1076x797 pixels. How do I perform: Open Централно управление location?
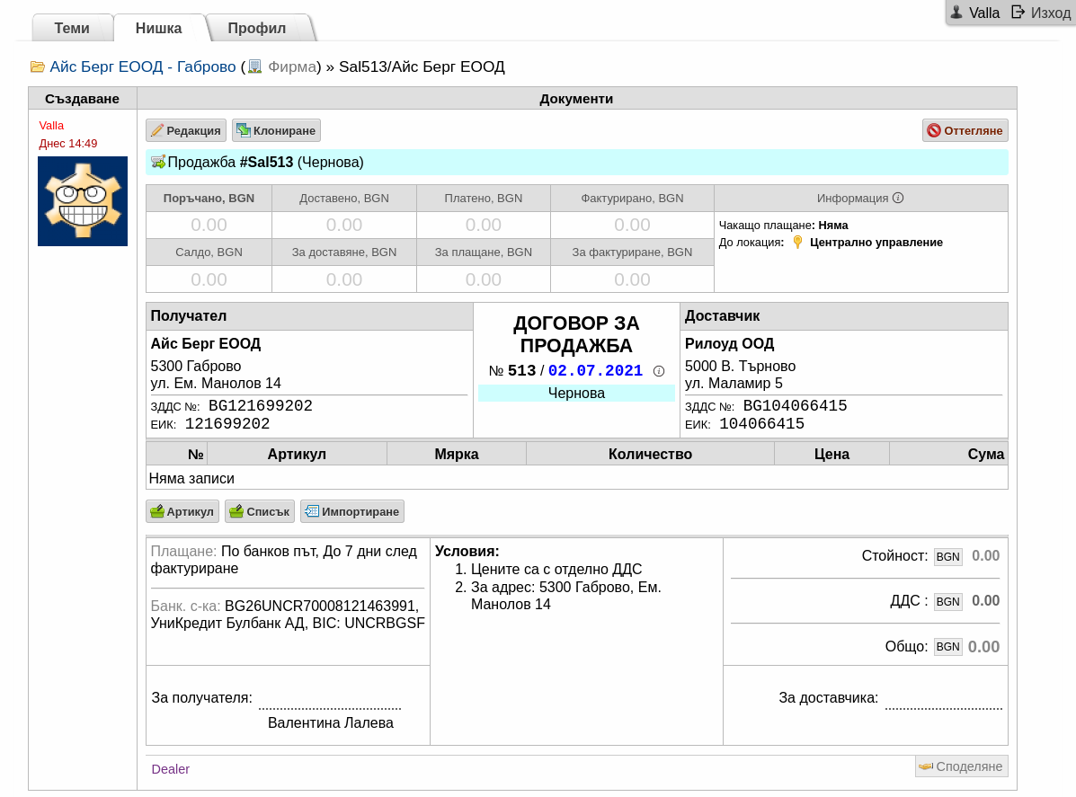[x=876, y=242]
